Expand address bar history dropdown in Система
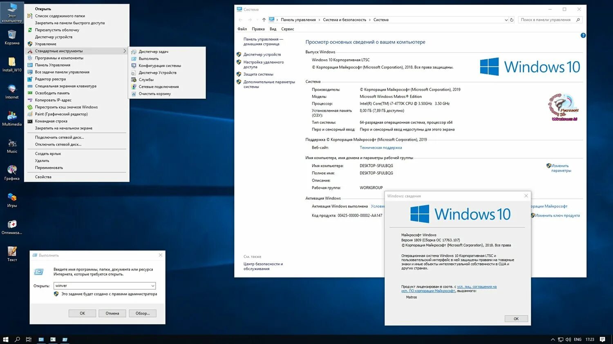Screen dimensions: 613x344 [x=506, y=20]
